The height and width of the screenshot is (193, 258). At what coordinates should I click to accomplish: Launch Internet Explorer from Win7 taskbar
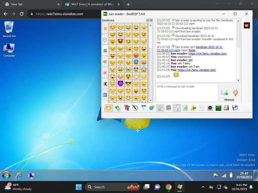point(19,176)
